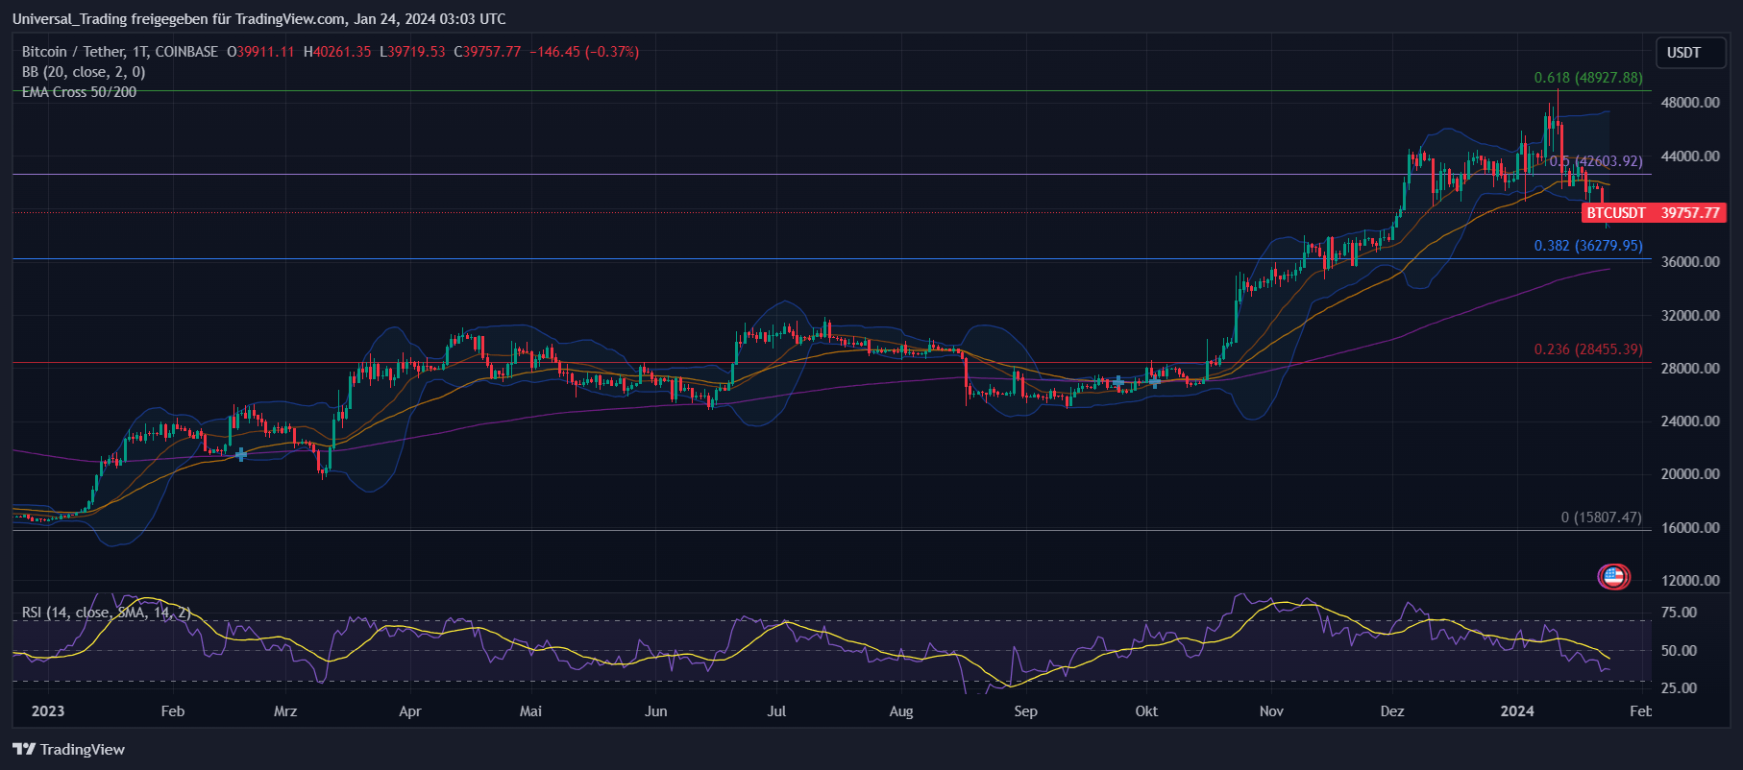Image resolution: width=1743 pixels, height=770 pixels.
Task: Select the EMA cross marker in late September
Action: tap(1117, 382)
